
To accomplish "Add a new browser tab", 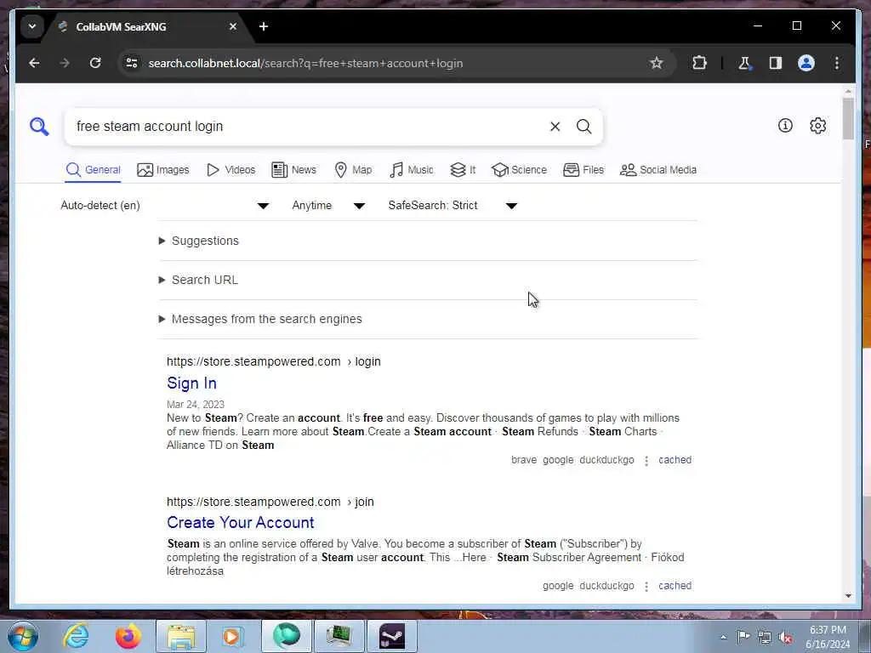I will click(264, 26).
